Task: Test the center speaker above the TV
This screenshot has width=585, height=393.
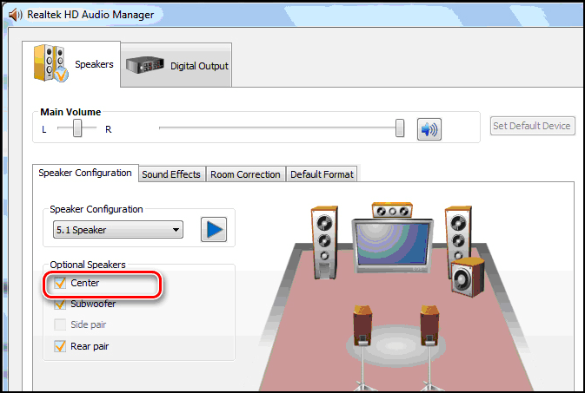Action: coord(392,210)
